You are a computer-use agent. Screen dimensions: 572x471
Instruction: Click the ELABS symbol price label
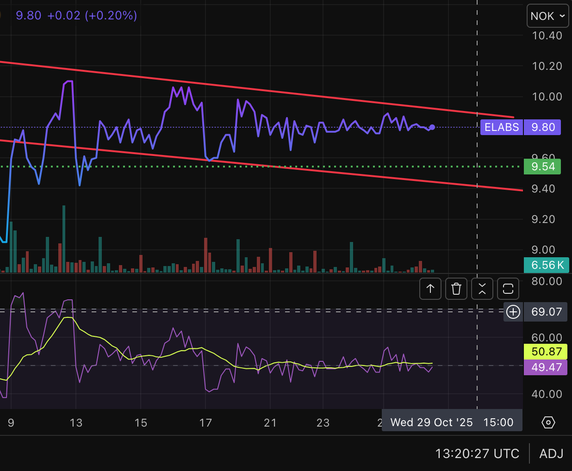click(x=502, y=127)
